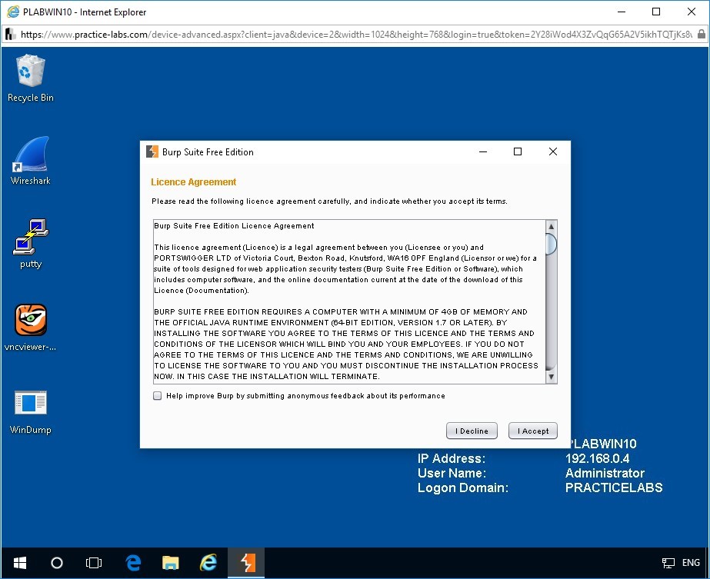This screenshot has width=710, height=579.
Task: Open the WinDump desktop shortcut
Action: coord(31,404)
